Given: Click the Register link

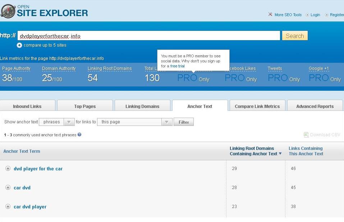Looking at the screenshot, I should tap(337, 15).
